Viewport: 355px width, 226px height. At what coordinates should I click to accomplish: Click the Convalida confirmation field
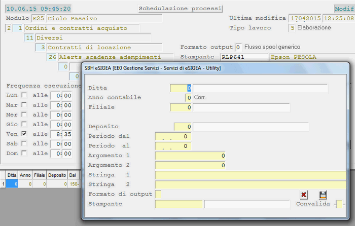click(x=339, y=204)
